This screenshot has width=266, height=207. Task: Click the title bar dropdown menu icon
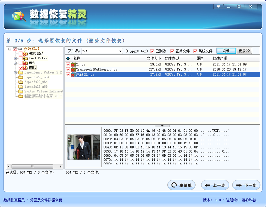[218, 7]
